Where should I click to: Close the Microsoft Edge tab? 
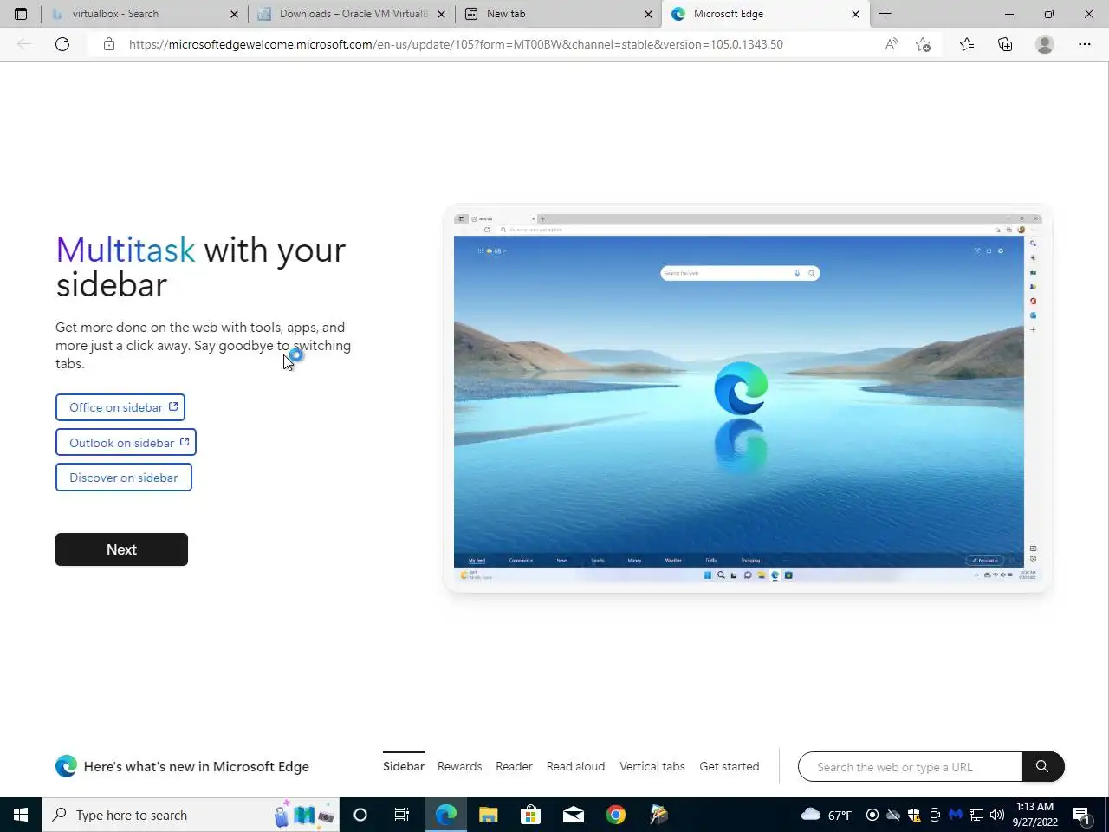855,14
